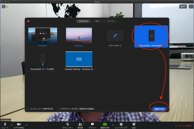Viewport: 194px width, 129px height.
Task: Click the green encryption lock icon
Action: tap(7, 7)
